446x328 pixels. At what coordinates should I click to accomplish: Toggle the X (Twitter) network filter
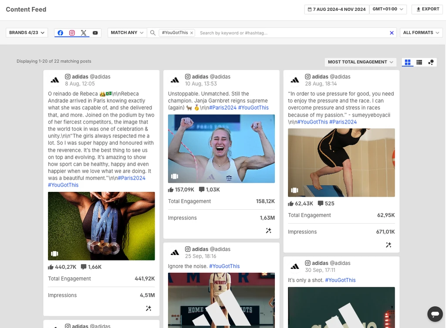84,33
